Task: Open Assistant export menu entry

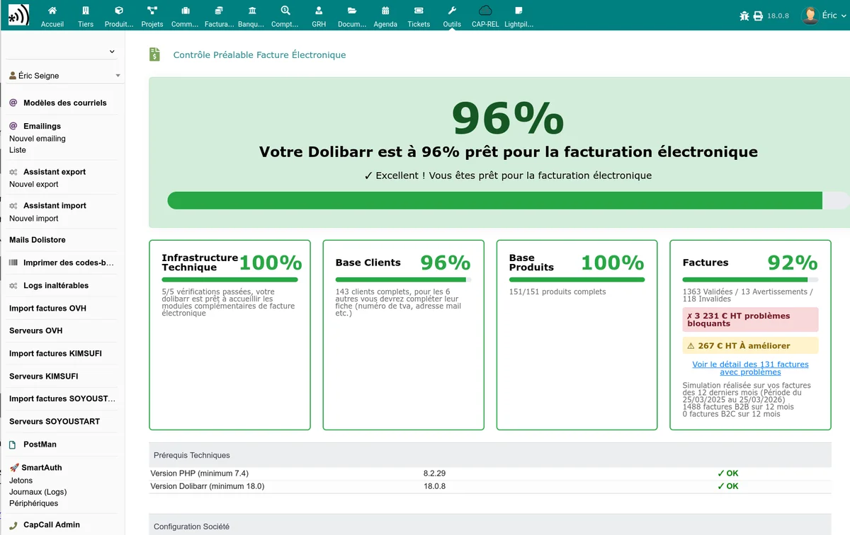Action: [x=55, y=172]
